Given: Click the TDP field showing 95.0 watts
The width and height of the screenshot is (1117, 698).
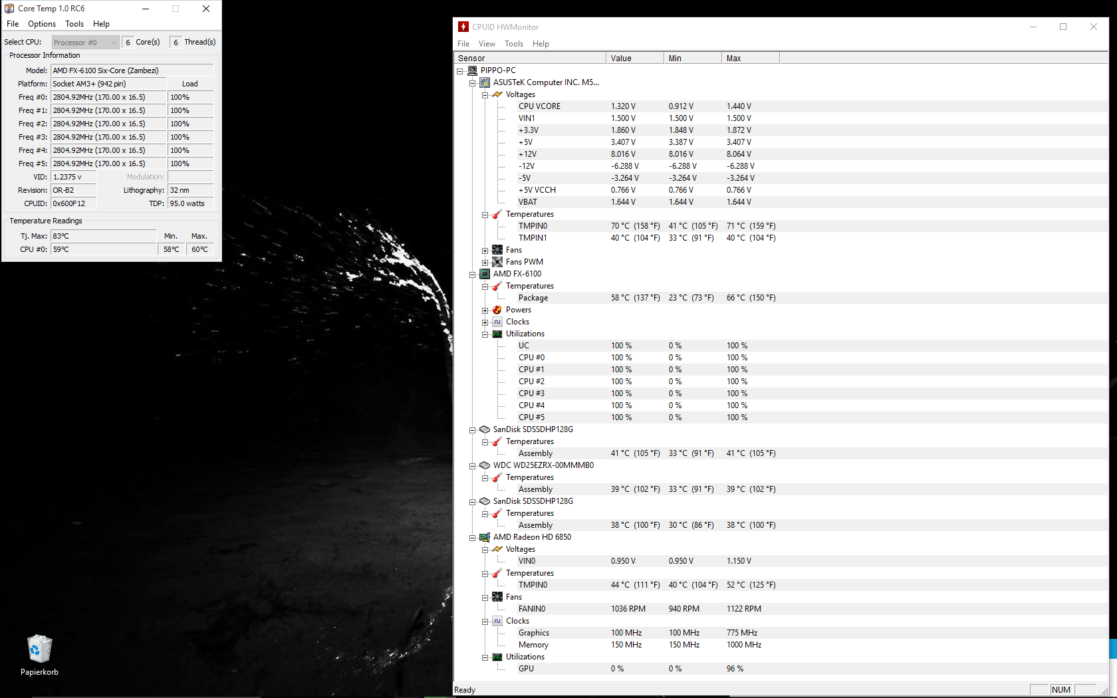Looking at the screenshot, I should tap(191, 203).
